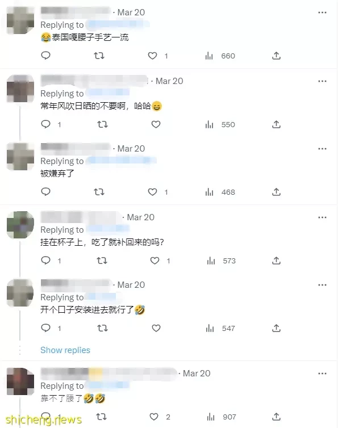Share the tweet with 550 views
This screenshot has width=338, height=428.
tap(276, 124)
